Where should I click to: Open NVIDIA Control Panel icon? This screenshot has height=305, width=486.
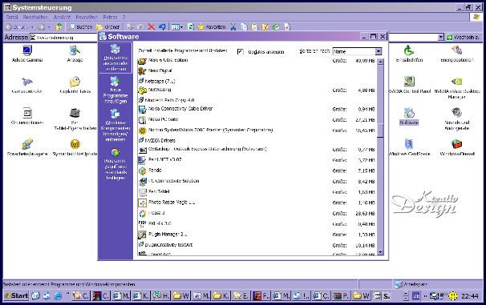pyautogui.click(x=409, y=86)
